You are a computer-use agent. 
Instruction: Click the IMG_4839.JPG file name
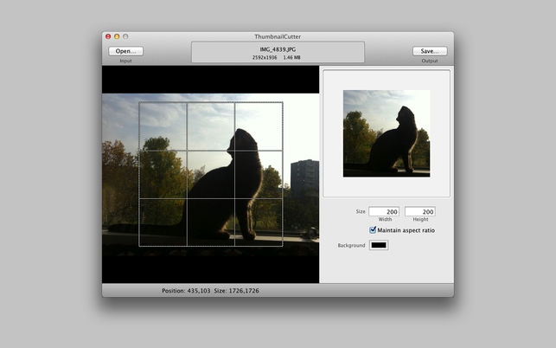click(x=278, y=49)
